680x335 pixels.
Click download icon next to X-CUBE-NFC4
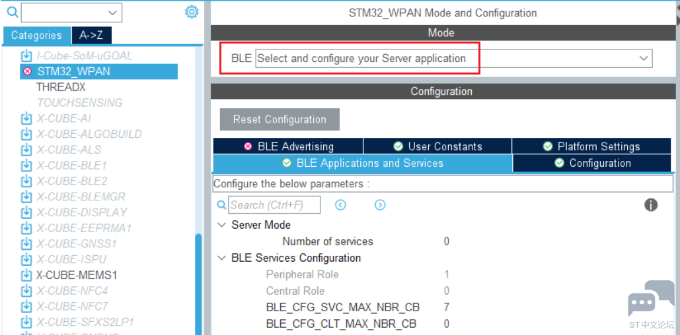coord(27,291)
